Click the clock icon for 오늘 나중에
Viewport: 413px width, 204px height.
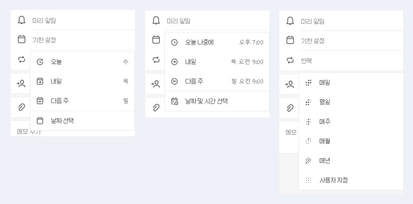tap(174, 42)
